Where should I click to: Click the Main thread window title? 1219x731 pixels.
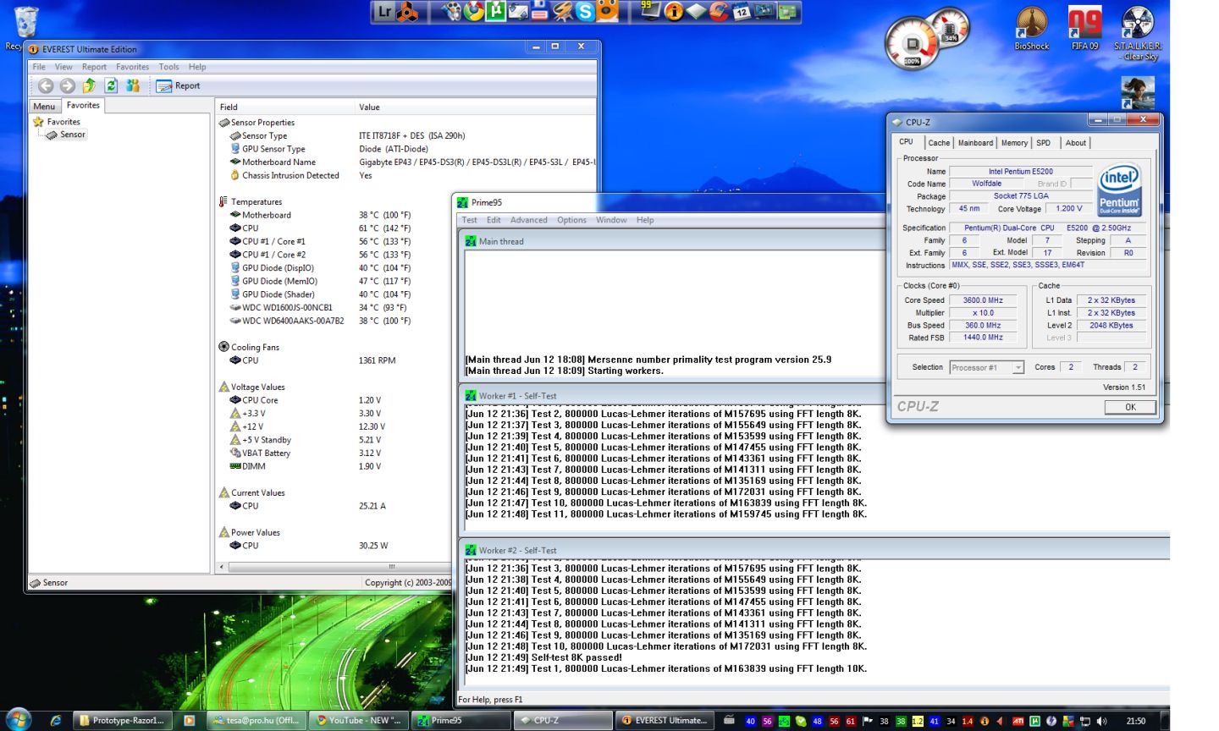[501, 242]
